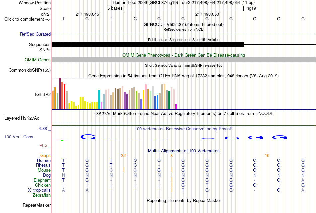Click the orange gap number 16
Viewport: 316px width, 213px height.
pos(267,156)
